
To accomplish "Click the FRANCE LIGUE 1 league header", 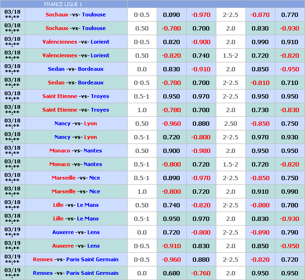I will (62, 4).
